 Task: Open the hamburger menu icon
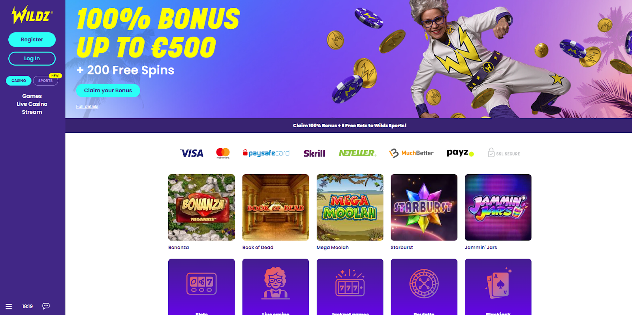9,306
